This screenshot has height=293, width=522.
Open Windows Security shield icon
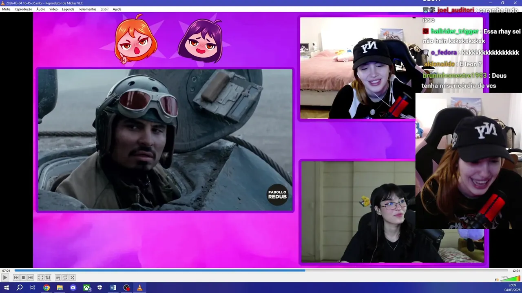coord(100,288)
